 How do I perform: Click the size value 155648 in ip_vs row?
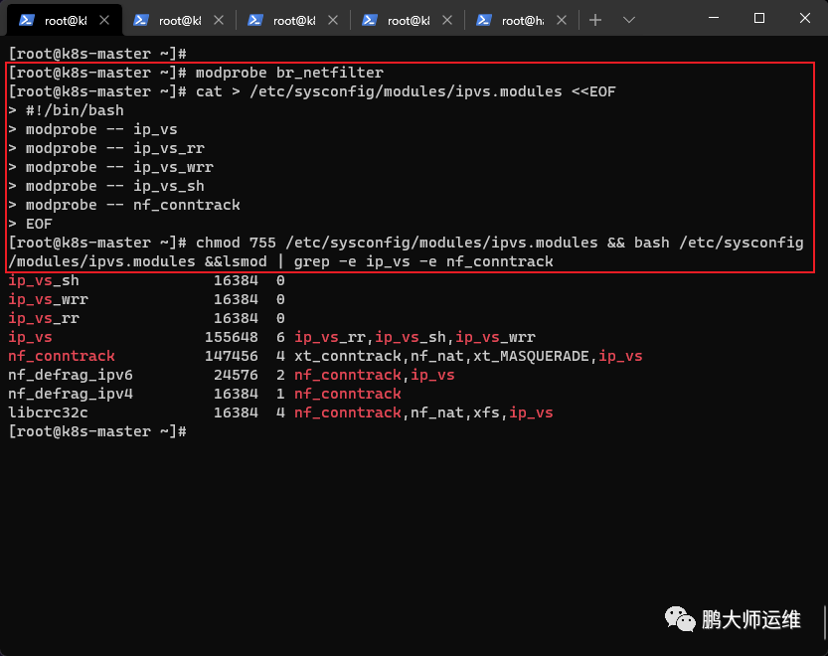click(x=232, y=338)
